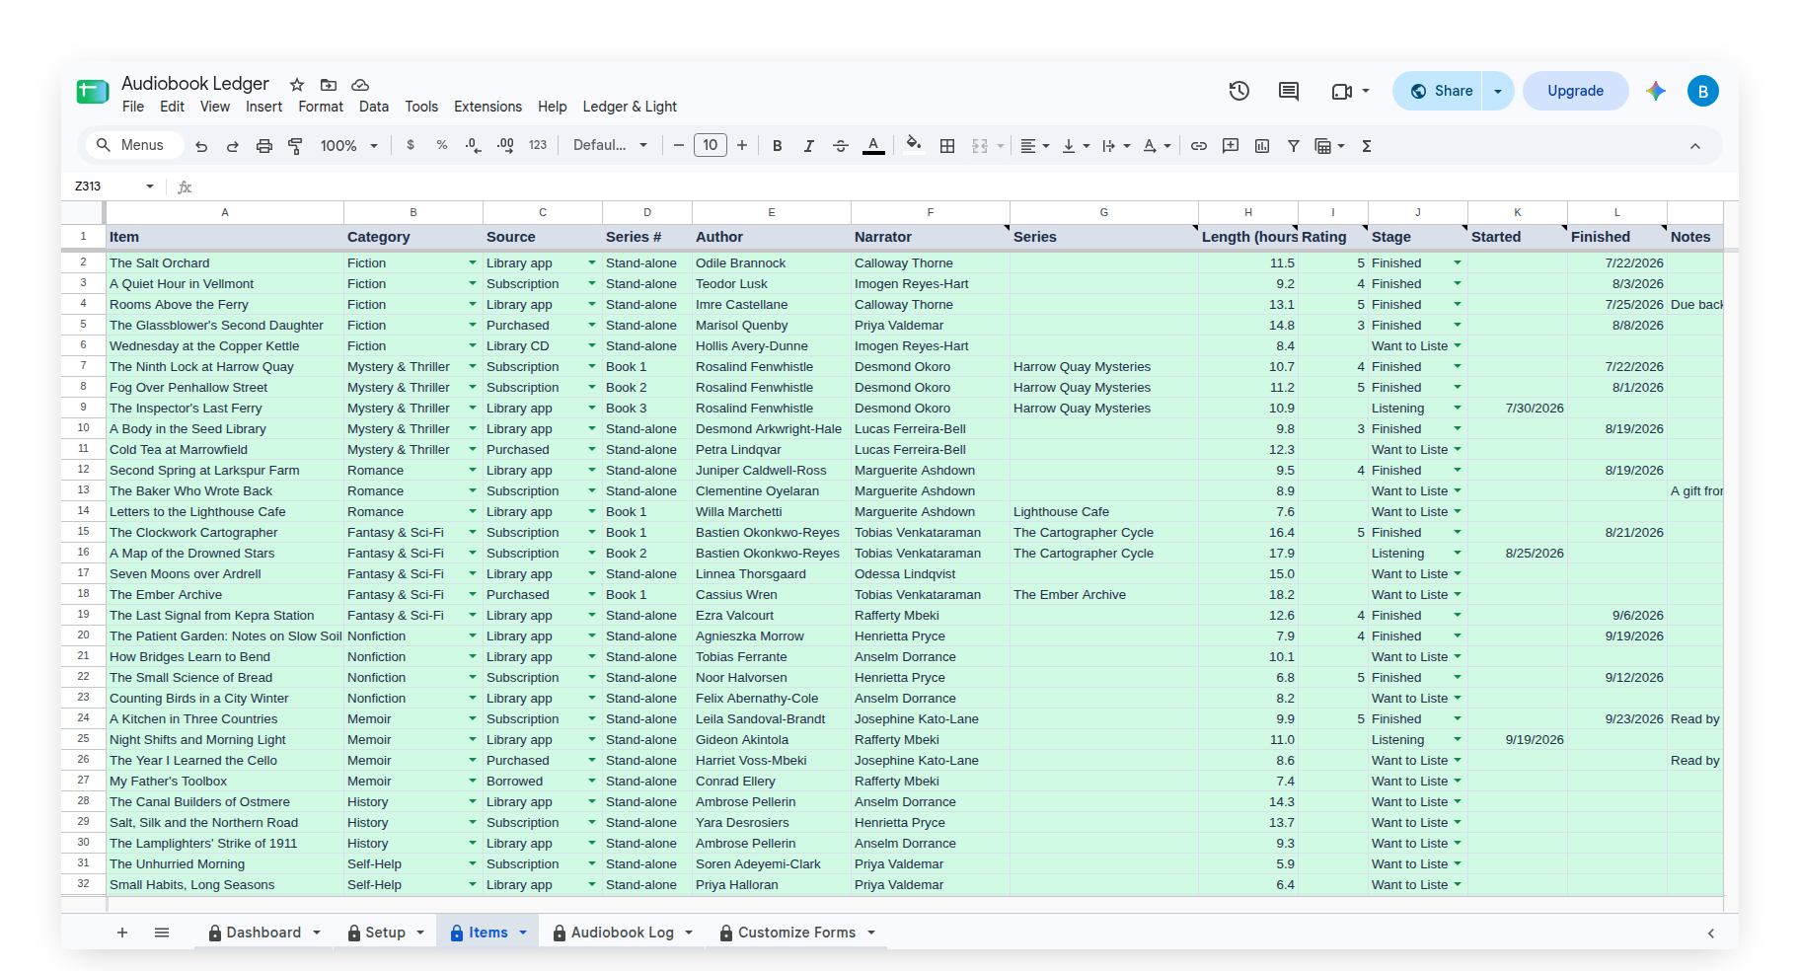Open Stage dropdown for The Inspector's Last Ferry
This screenshot has height=971, width=1800.
coord(1458,408)
